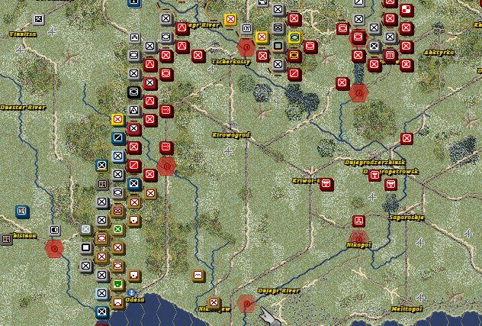Select the red counter directly above the pause hexagon
This screenshot has width=482, height=326.
(x=166, y=147)
